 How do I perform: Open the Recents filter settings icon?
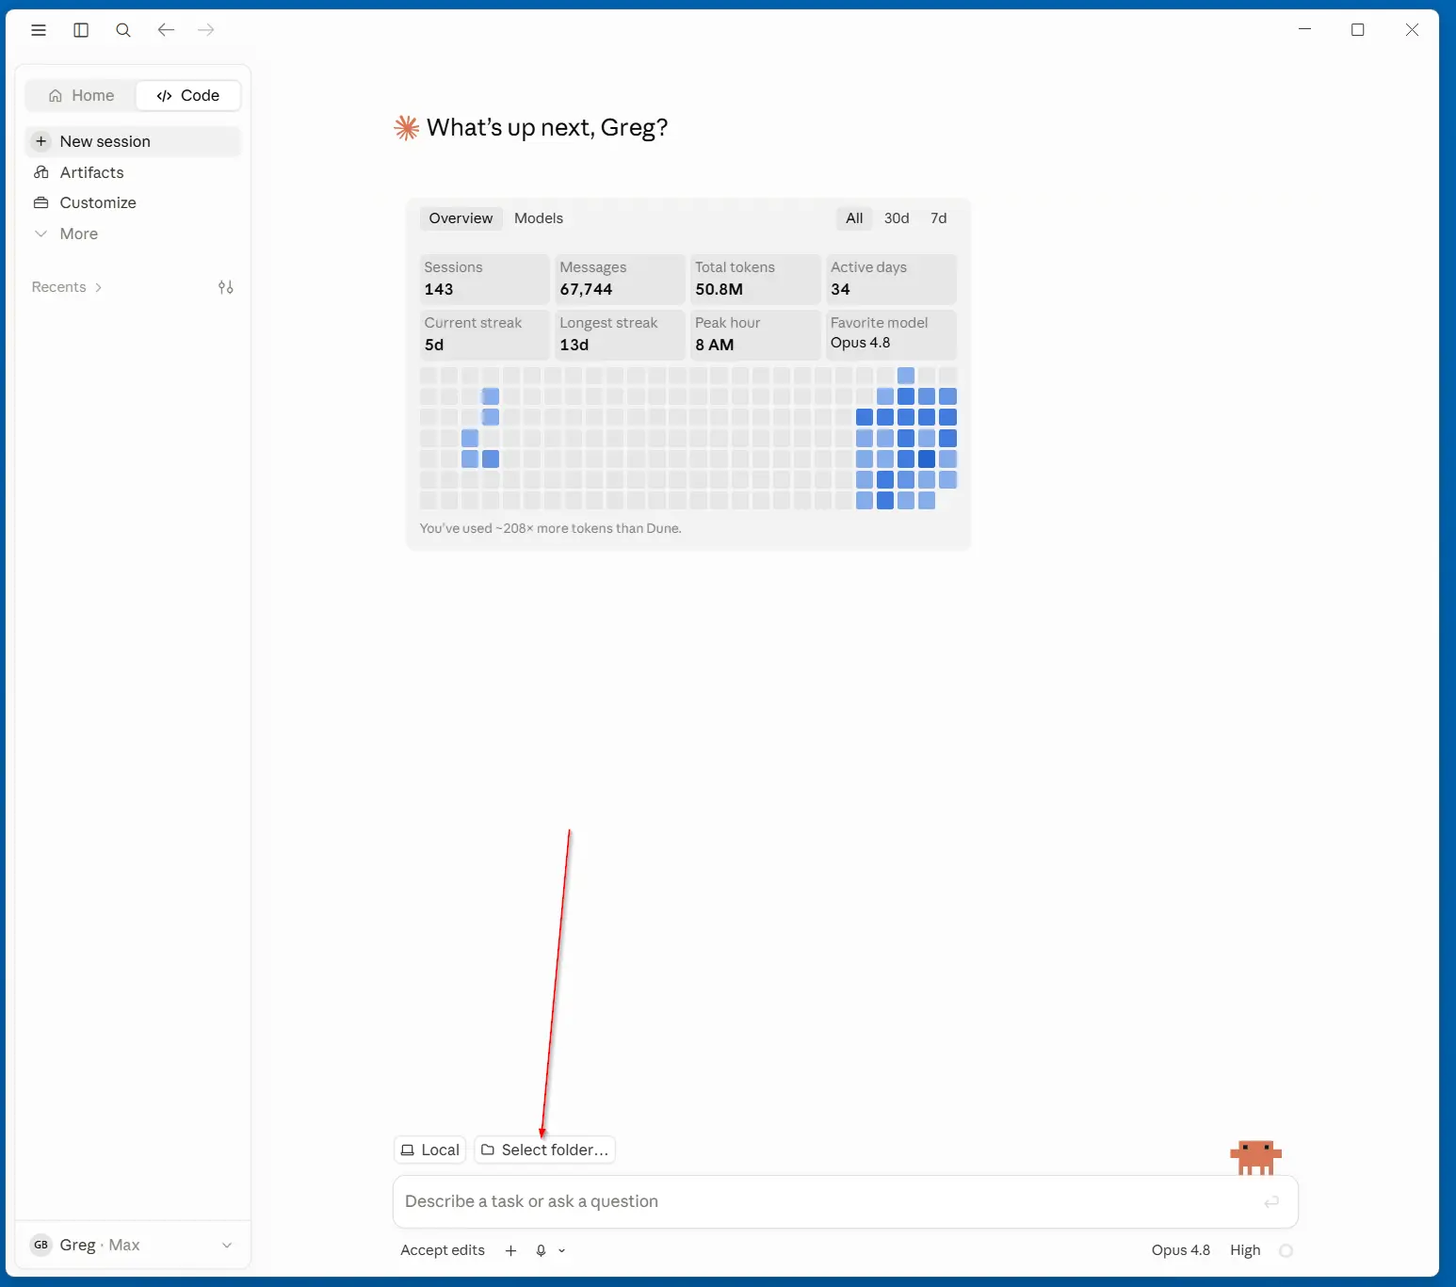click(226, 287)
